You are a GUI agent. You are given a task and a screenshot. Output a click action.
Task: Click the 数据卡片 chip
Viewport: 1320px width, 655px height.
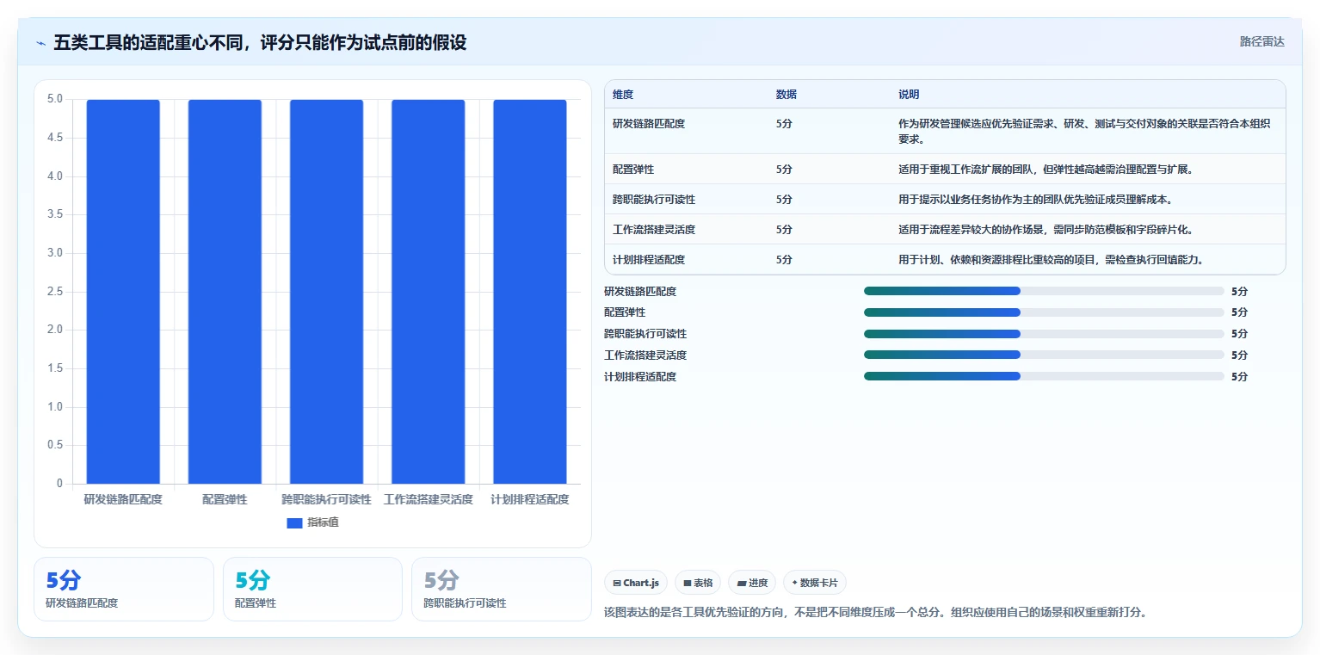pos(815,583)
